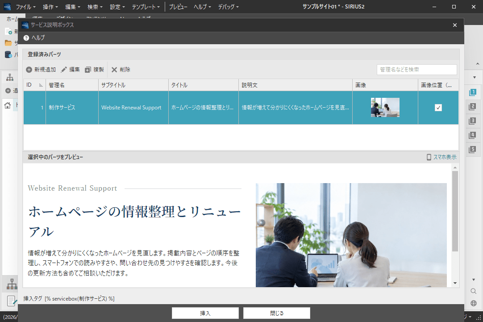483x322 pixels.
Task: Toggle the 画像位置 checkbox for 制作サービス
Action: [x=438, y=108]
